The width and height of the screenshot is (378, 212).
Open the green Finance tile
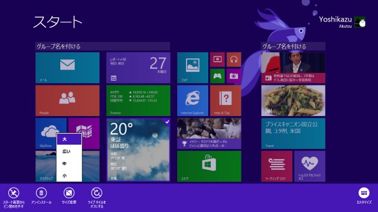[138, 101]
